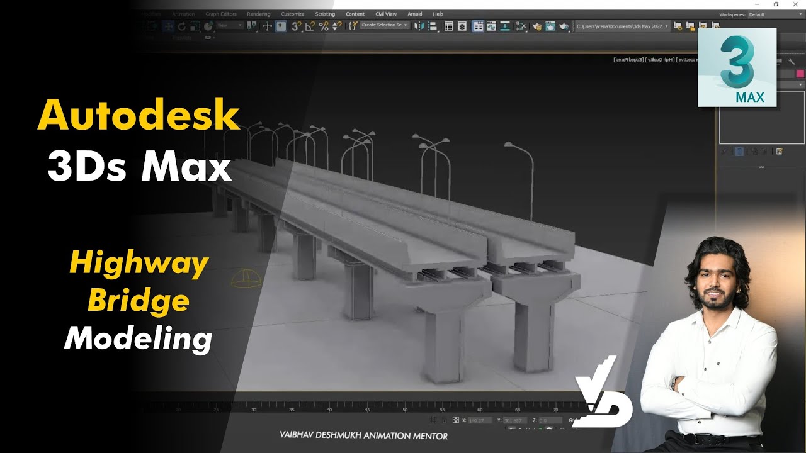Open the Rendering menu
The height and width of the screenshot is (453, 806).
[x=258, y=14]
